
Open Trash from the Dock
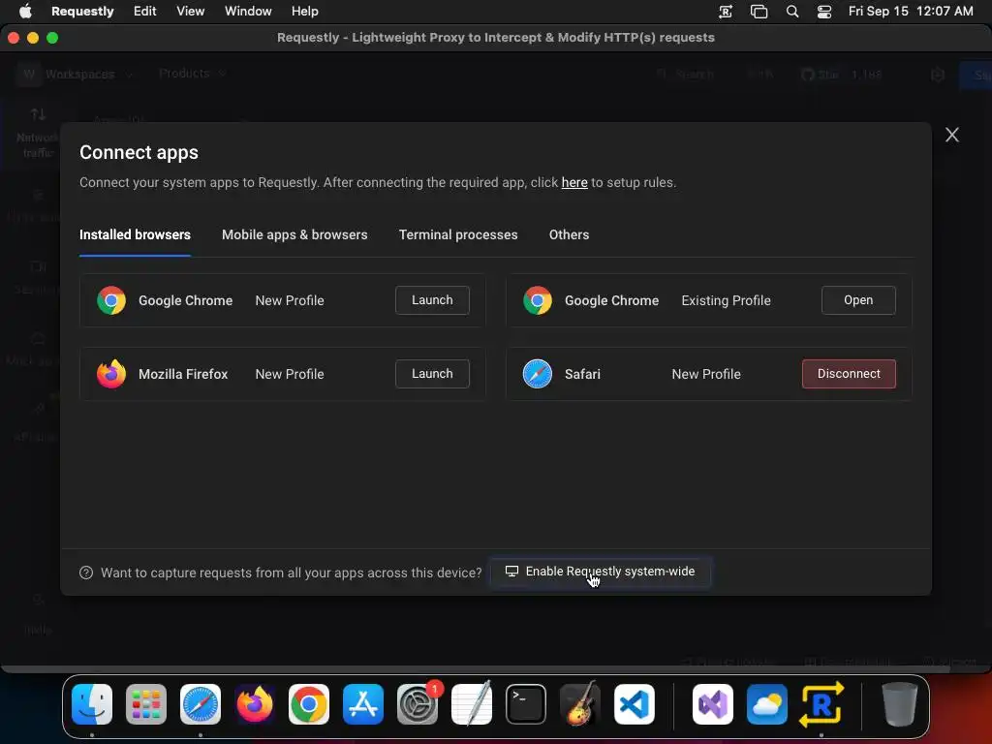(900, 704)
